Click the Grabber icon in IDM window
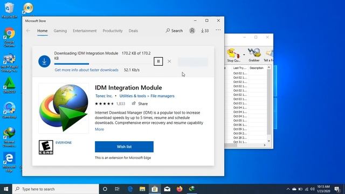The image size is (345, 194). tap(254, 55)
